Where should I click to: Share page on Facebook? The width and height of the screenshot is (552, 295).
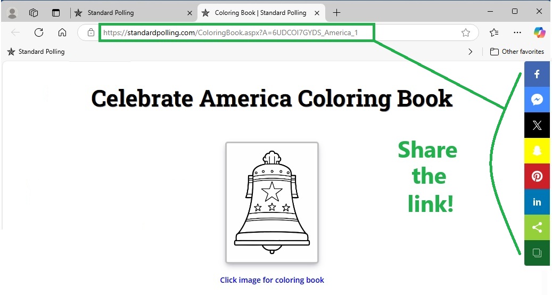click(537, 74)
